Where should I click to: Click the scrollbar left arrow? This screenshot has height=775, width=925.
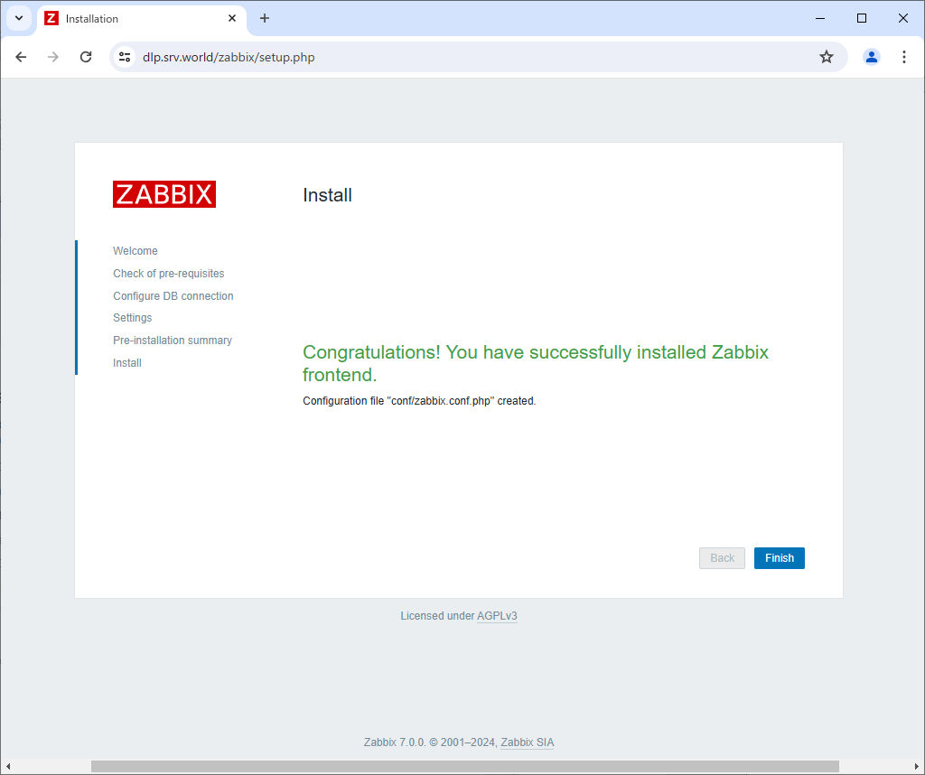click(x=7, y=767)
